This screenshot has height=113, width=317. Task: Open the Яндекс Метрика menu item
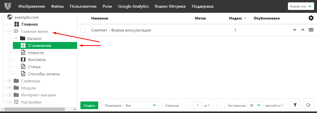[x=170, y=6]
